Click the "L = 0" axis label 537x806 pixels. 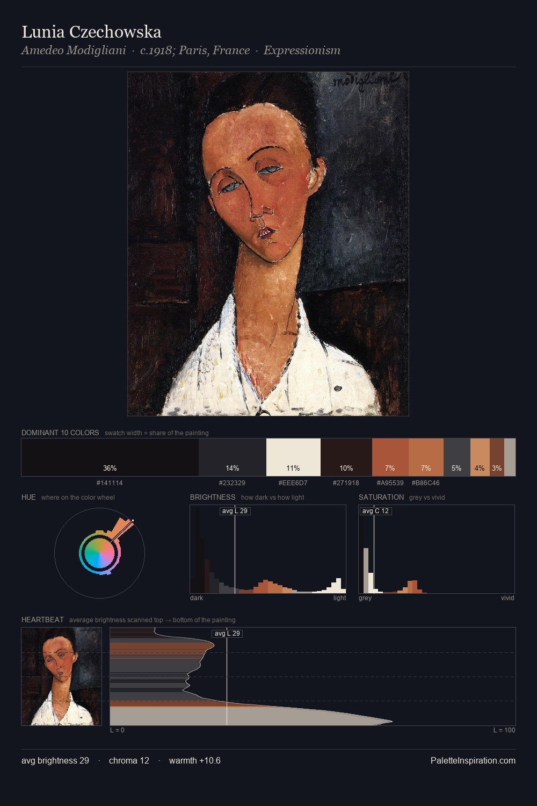point(117,730)
